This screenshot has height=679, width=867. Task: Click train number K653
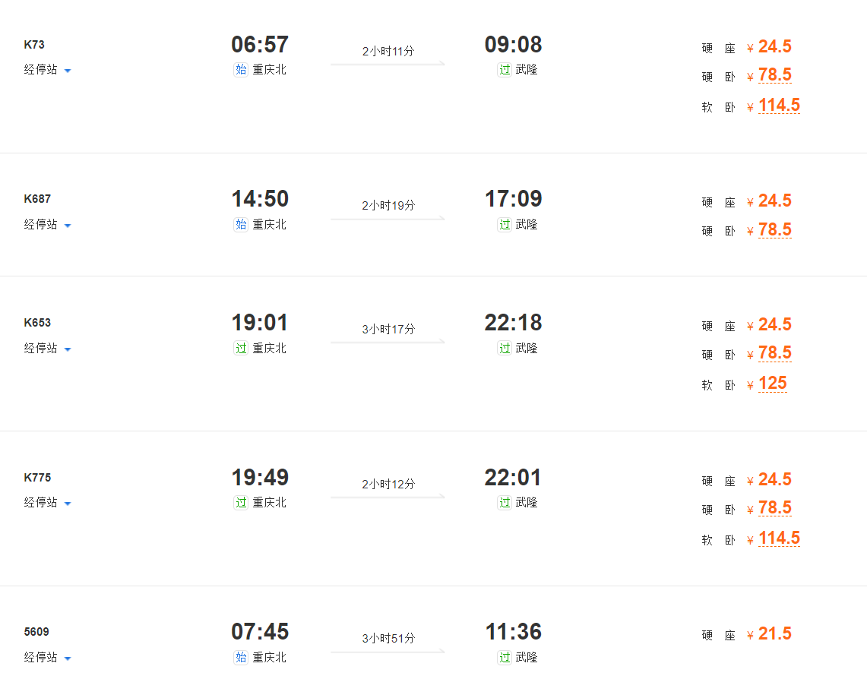tap(37, 323)
